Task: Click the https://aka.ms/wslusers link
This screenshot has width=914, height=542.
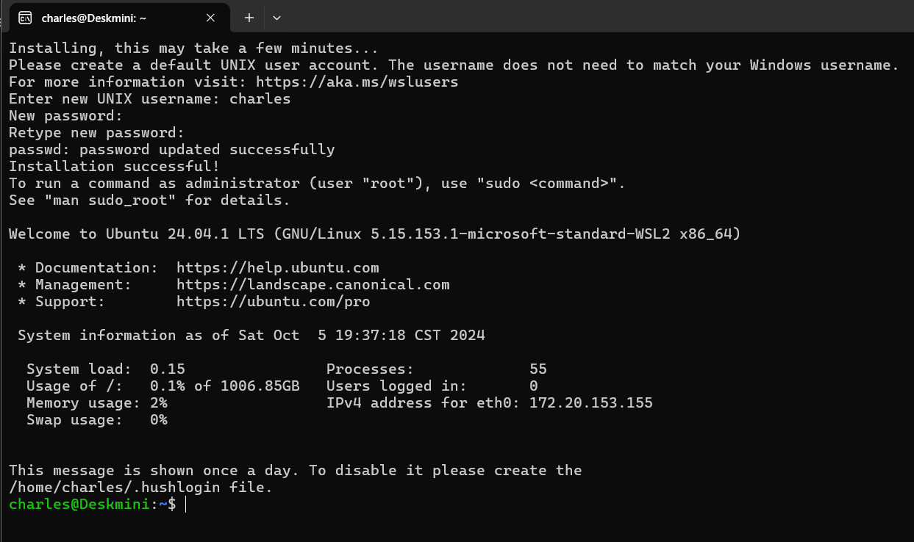Action: (357, 82)
